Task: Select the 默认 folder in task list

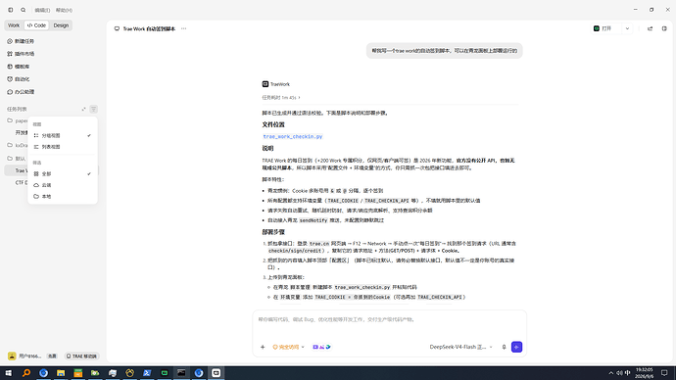Action: pos(17,158)
